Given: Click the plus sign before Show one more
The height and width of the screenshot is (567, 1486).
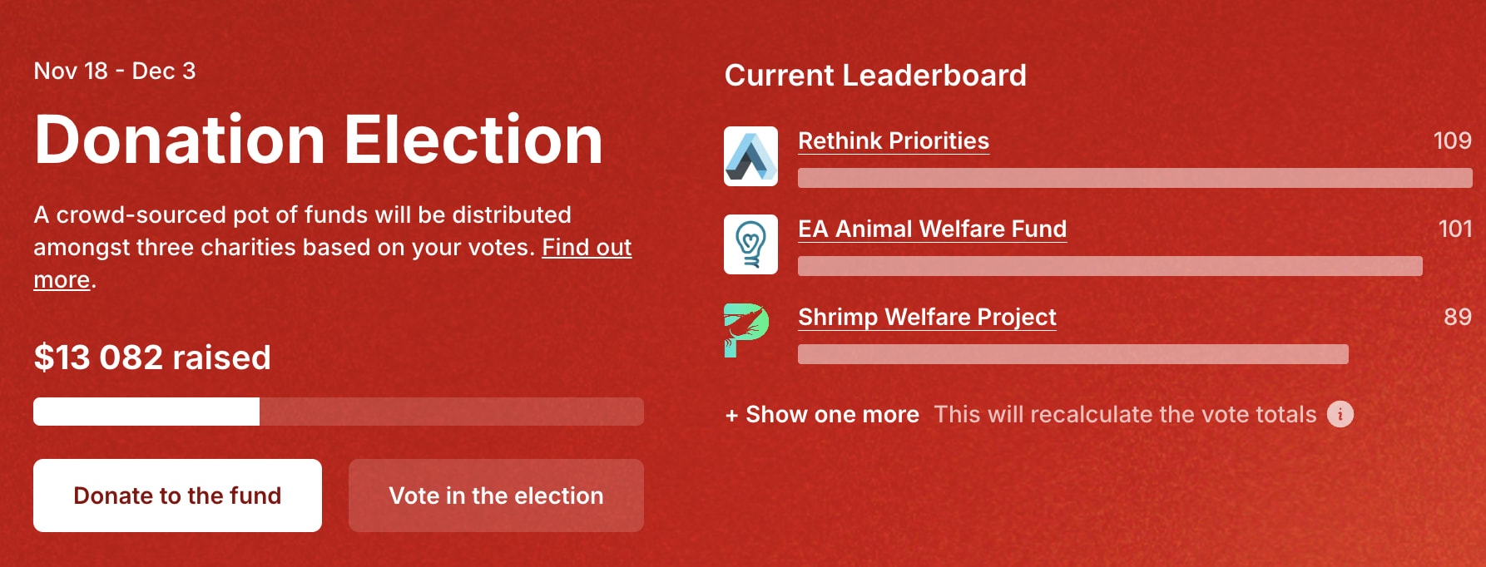Looking at the screenshot, I should click(731, 415).
